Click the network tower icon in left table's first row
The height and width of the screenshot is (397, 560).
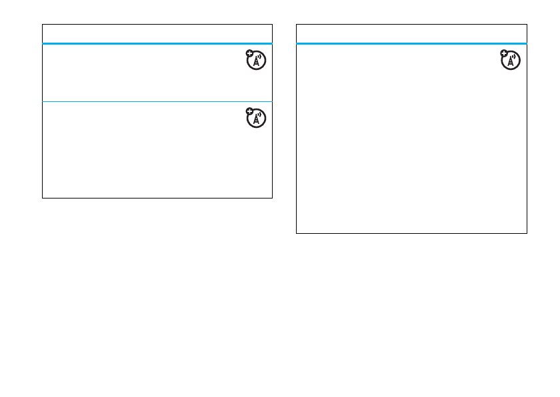point(256,60)
